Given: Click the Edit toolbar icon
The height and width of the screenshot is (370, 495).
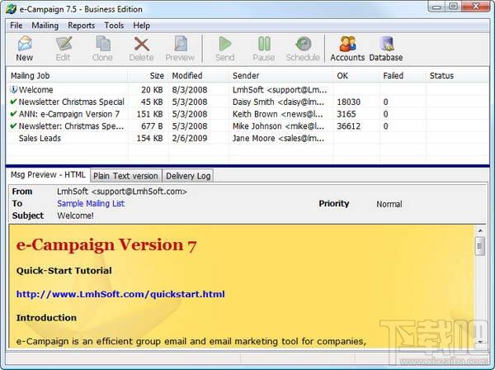Looking at the screenshot, I should 64,48.
